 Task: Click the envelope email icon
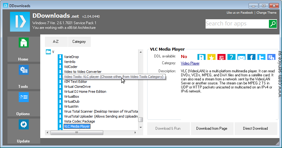pyautogui.click(x=241, y=57)
